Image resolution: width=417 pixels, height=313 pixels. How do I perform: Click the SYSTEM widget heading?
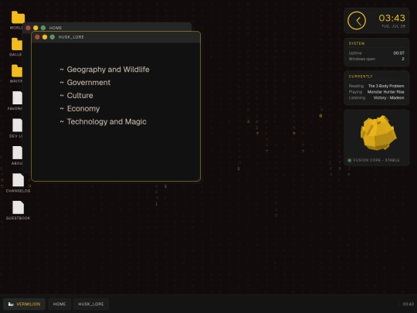coord(357,43)
